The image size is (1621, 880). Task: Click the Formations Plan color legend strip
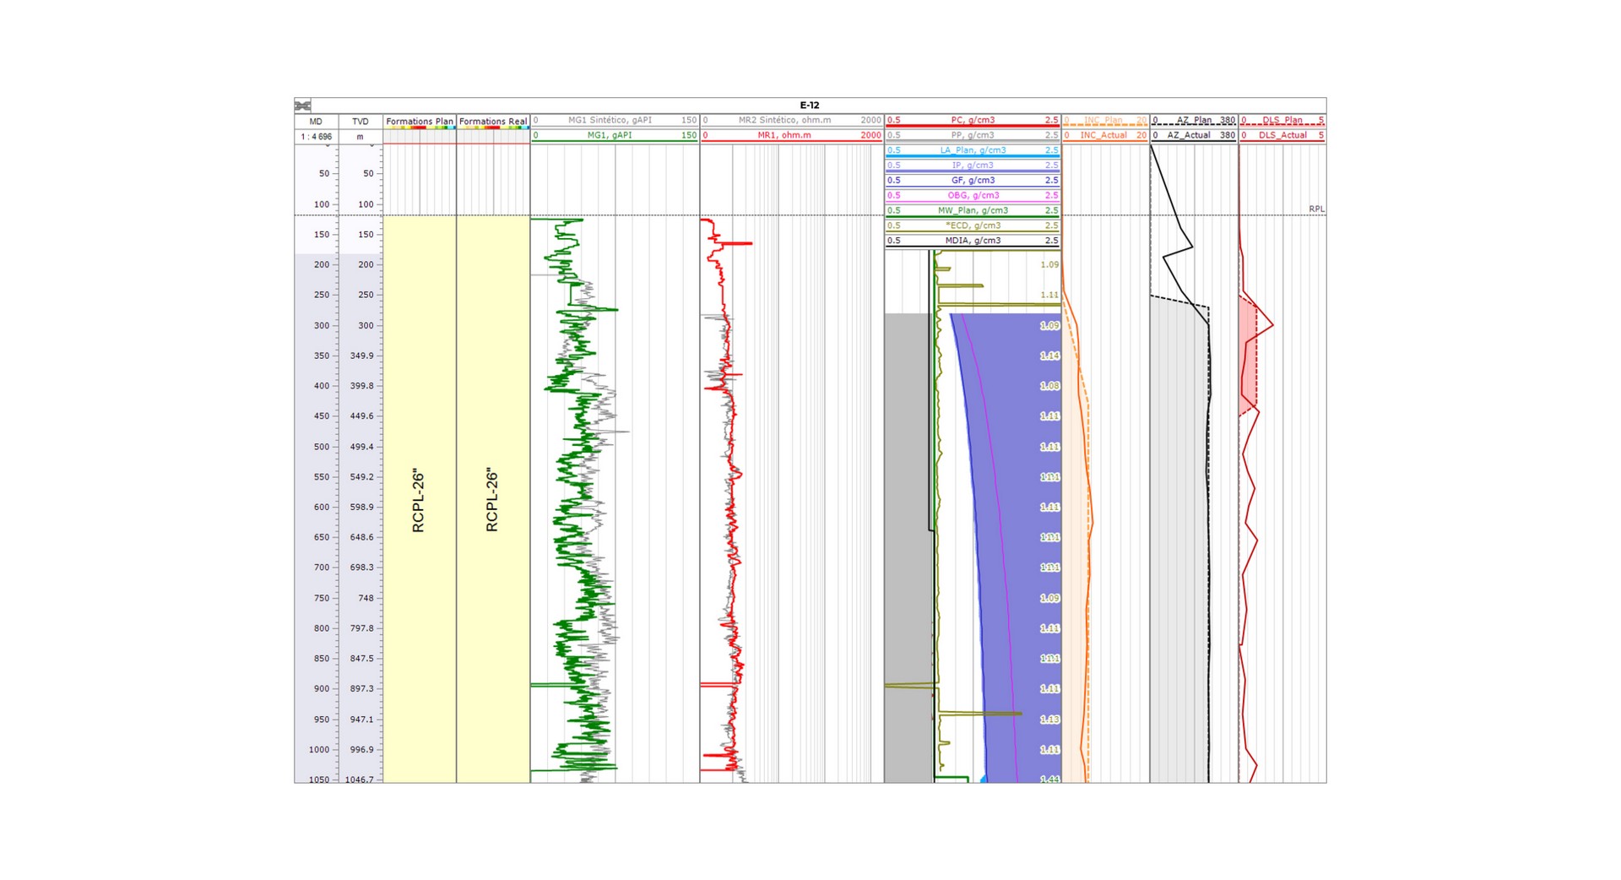tap(420, 128)
